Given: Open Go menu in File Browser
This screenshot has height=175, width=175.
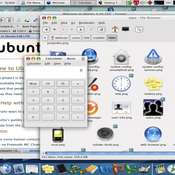Looking at the screenshot, I should (73, 23).
